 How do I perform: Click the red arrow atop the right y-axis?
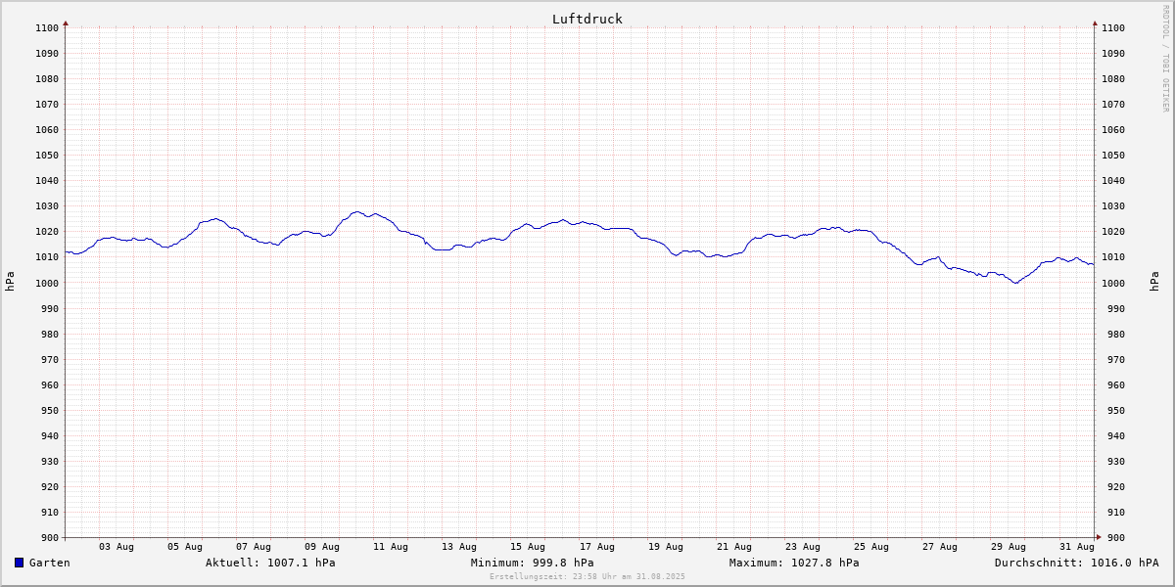1095,23
